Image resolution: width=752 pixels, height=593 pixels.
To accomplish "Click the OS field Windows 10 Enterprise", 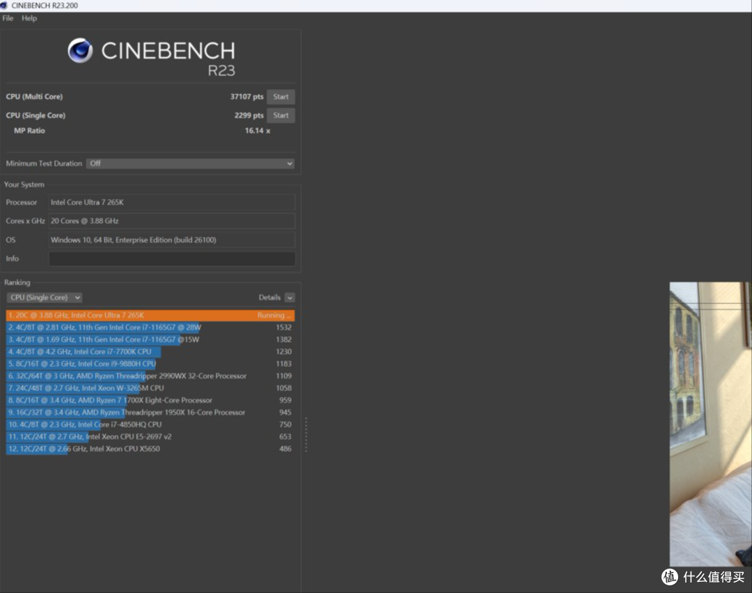I will click(x=172, y=240).
